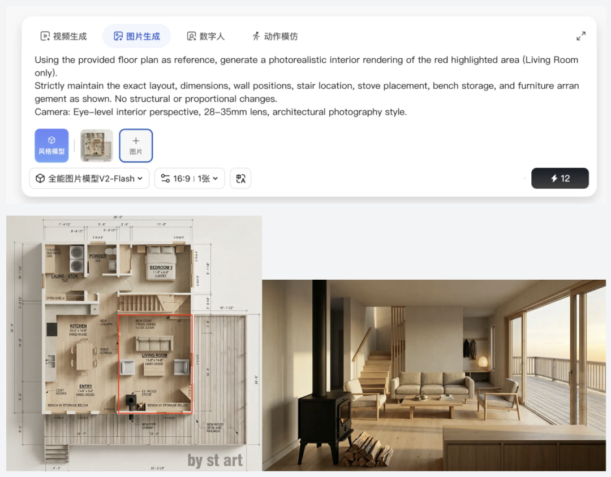Click the 风格模型 cube button

point(52,146)
